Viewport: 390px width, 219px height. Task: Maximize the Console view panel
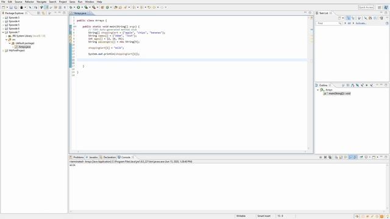click(386, 157)
